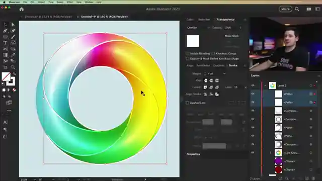The image size is (322, 181).
Task: Open the Stroke panel options menu
Action: tap(245, 66)
